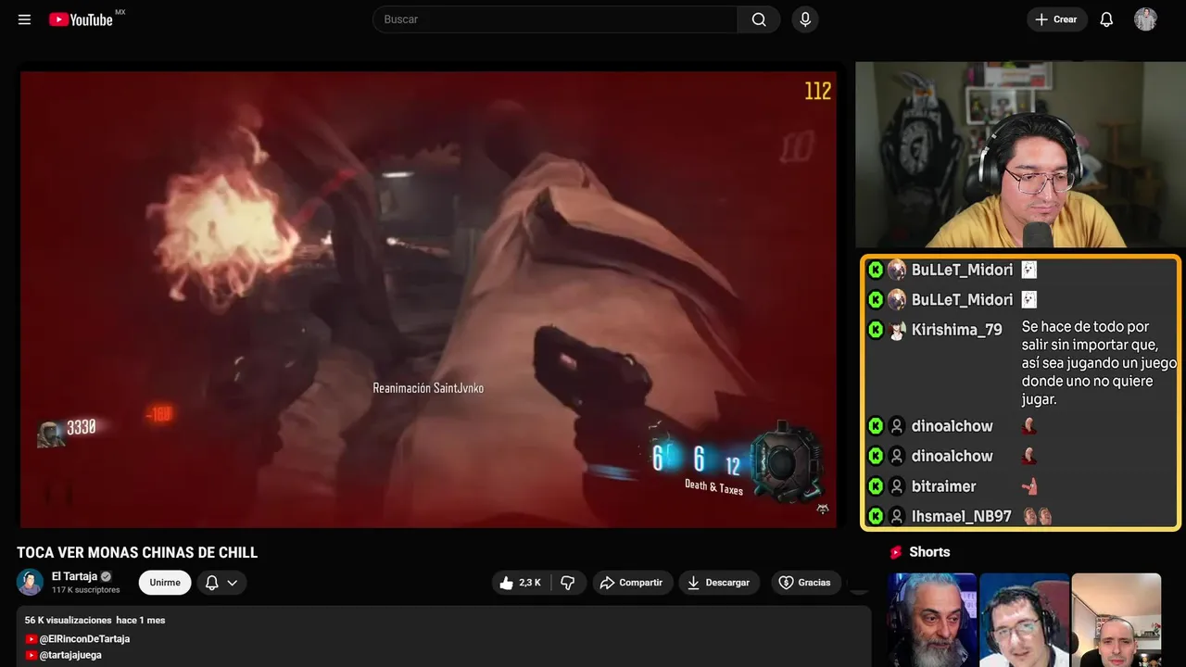The width and height of the screenshot is (1186, 667).
Task: Open the El Tartaja channel name
Action: click(74, 576)
